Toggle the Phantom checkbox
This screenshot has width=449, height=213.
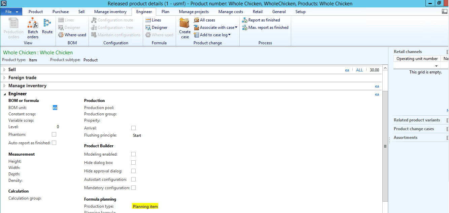click(x=54, y=135)
